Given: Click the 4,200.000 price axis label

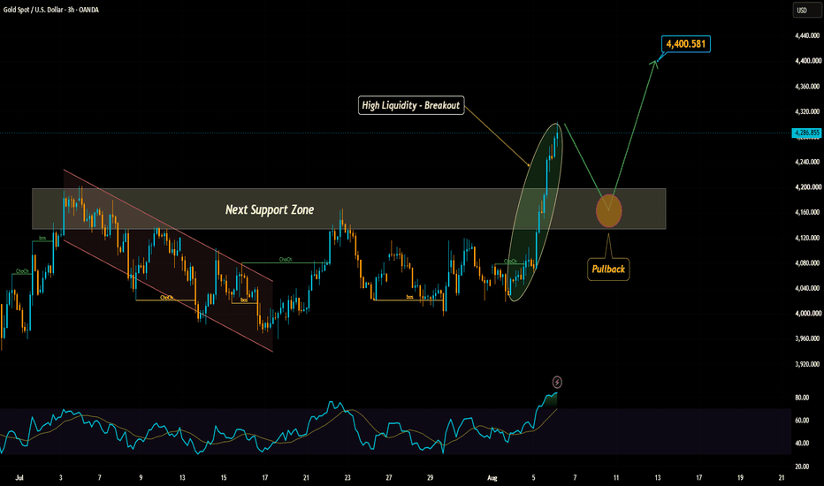Looking at the screenshot, I should point(807,187).
